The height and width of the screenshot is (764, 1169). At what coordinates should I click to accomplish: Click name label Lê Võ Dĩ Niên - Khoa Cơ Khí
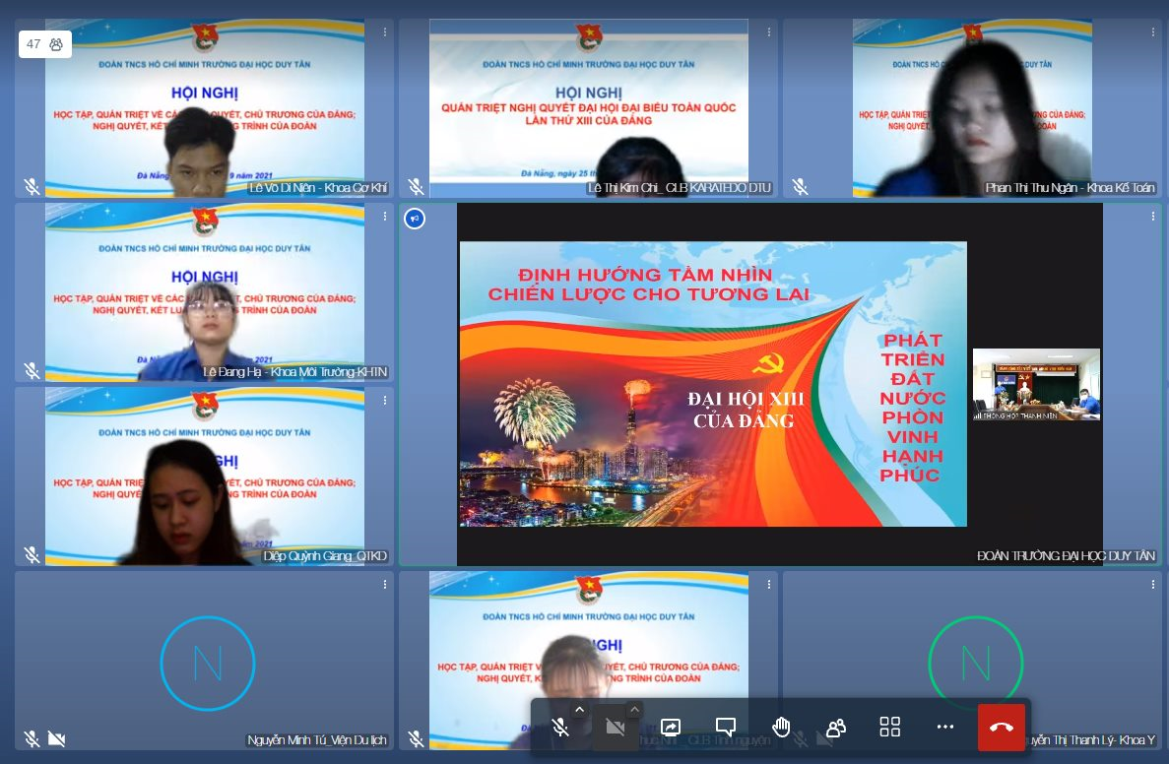[x=318, y=188]
